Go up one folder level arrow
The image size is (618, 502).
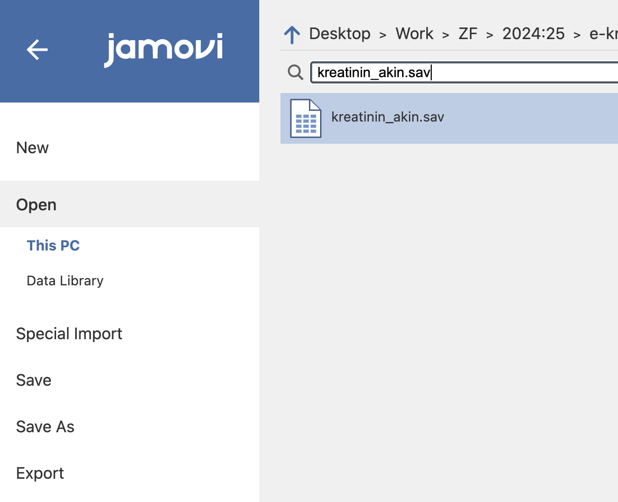(292, 35)
